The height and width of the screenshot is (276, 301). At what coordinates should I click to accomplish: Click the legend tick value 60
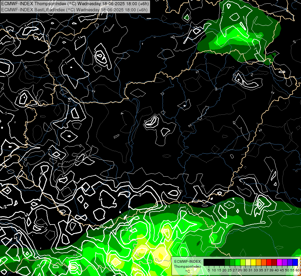298,270
